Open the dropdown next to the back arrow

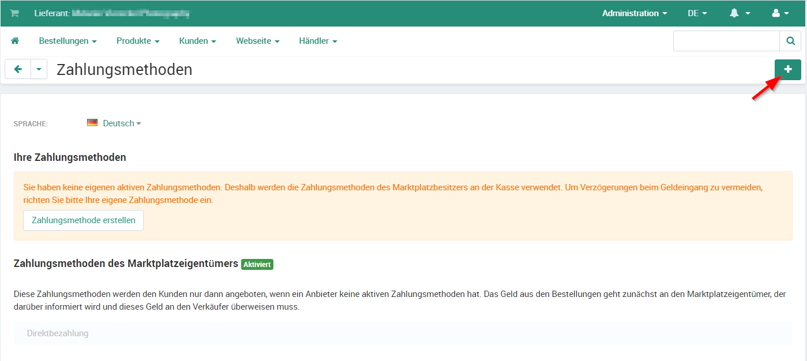click(39, 69)
